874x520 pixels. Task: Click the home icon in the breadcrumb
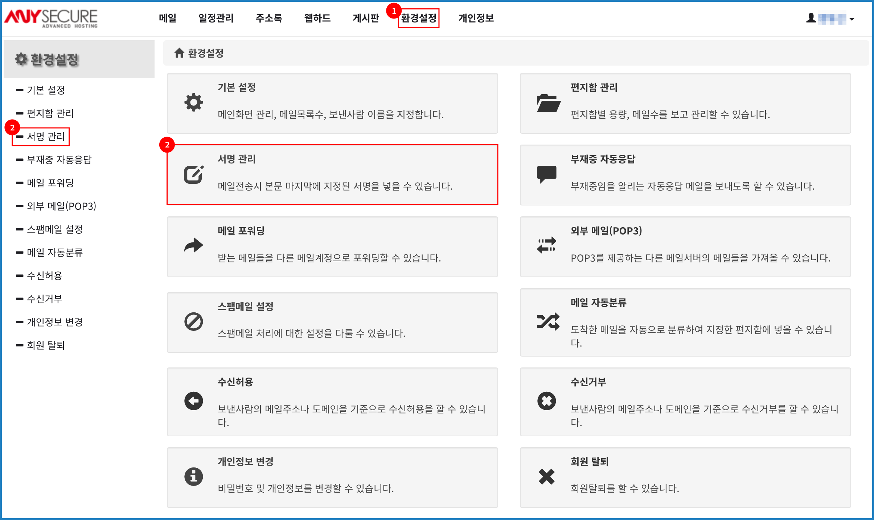click(179, 53)
